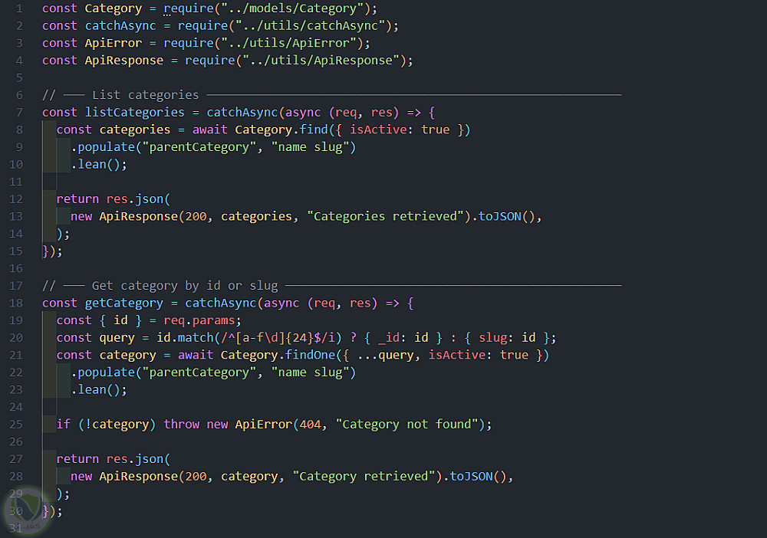
Task: Click the "Category not found" error string
Action: [407, 425]
